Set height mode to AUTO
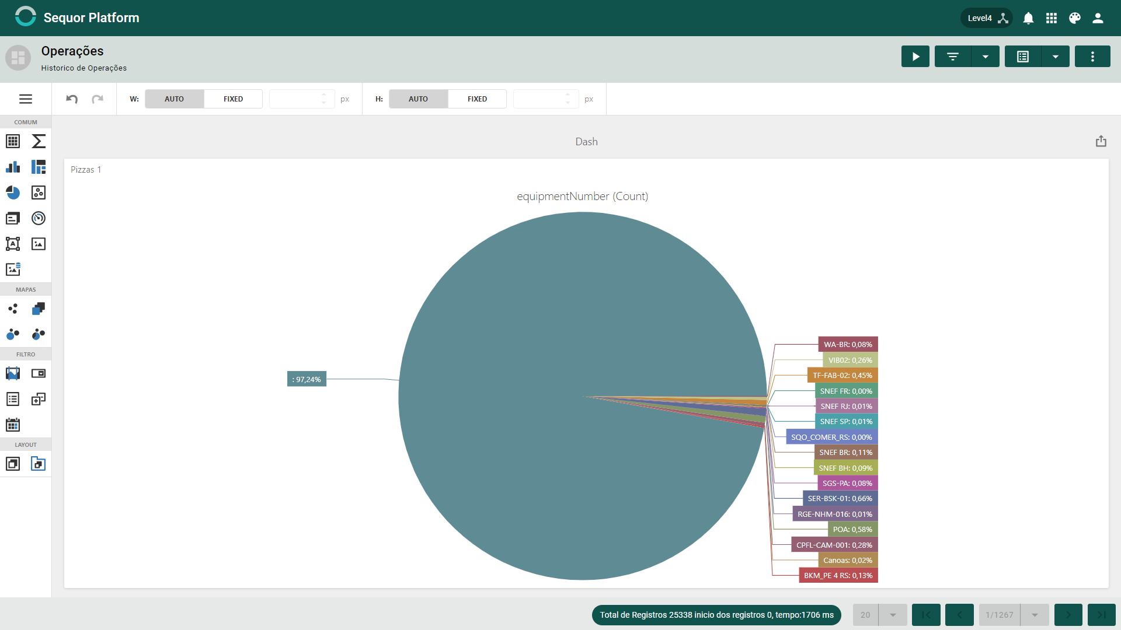 (418, 99)
